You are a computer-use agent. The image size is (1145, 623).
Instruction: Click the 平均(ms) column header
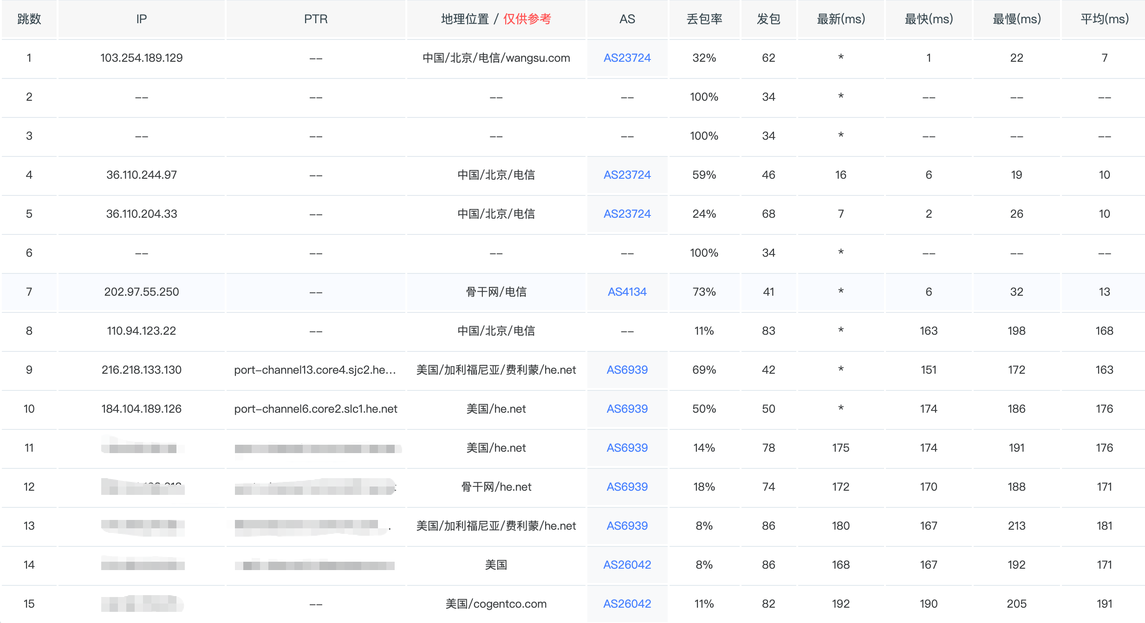(x=1104, y=19)
